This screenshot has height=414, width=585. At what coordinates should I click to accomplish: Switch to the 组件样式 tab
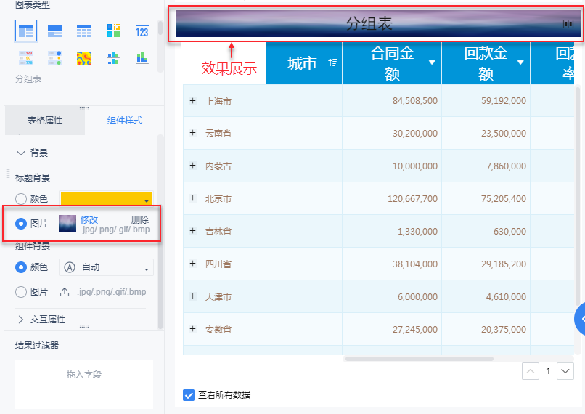pyautogui.click(x=125, y=121)
